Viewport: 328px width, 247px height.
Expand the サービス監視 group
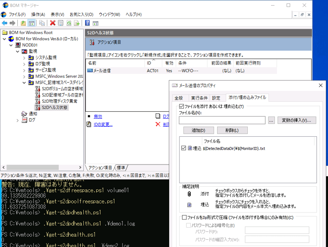(24, 70)
